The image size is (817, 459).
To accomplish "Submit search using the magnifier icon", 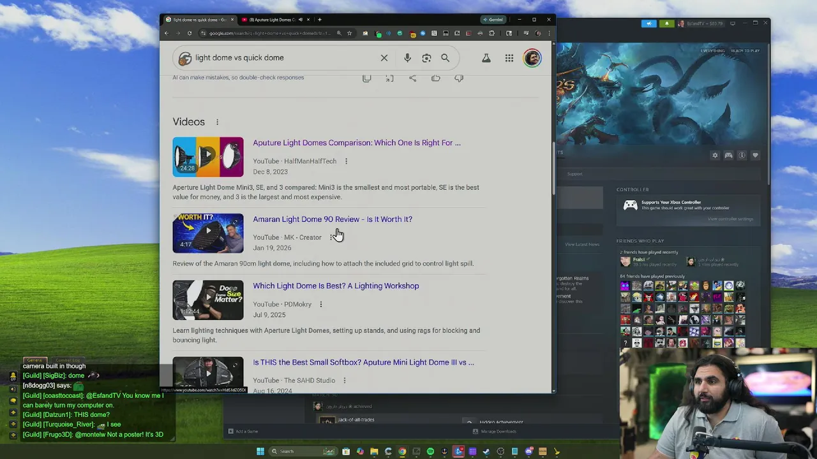I will coord(445,58).
